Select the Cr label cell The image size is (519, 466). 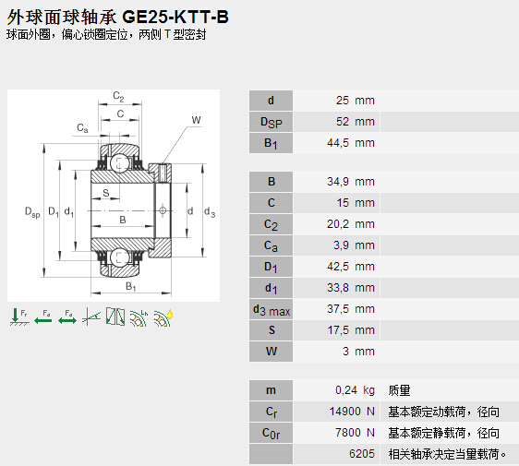tap(272, 412)
